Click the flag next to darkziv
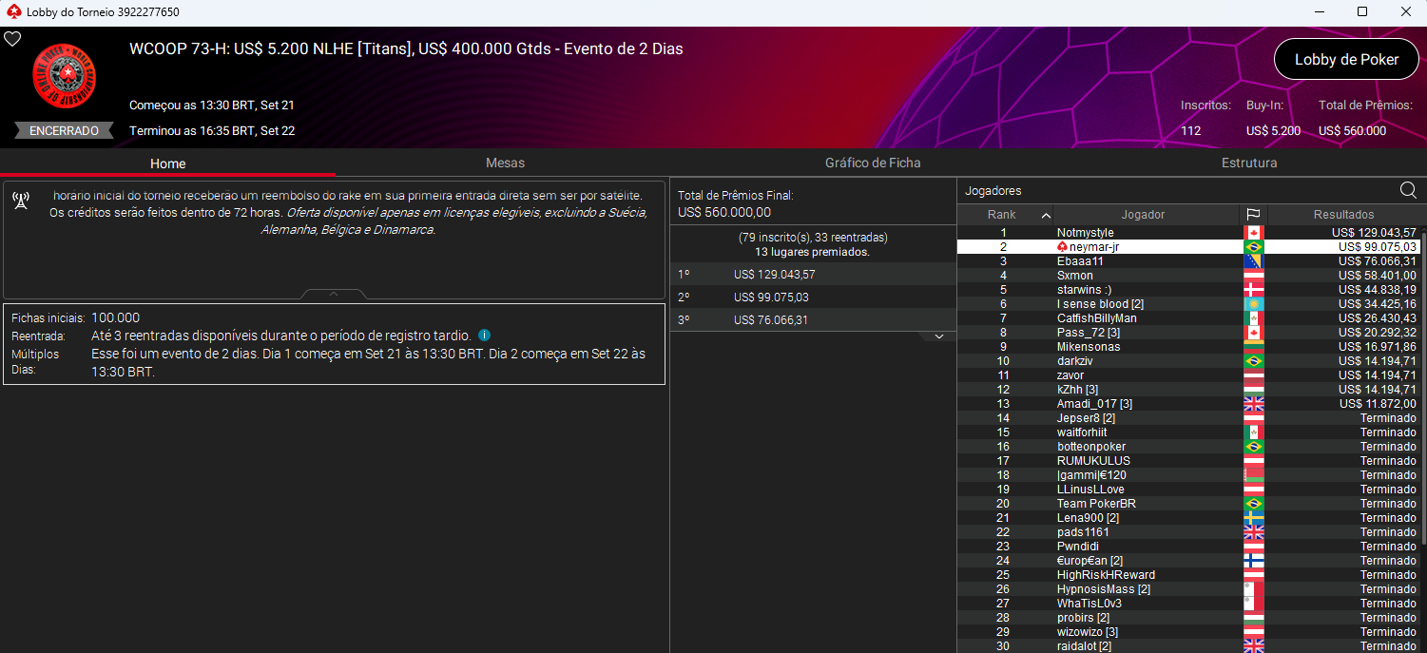Viewport: 1427px width, 653px height. [1253, 361]
